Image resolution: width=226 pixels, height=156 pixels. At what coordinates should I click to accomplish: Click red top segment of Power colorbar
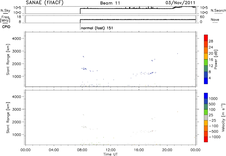[206, 38]
